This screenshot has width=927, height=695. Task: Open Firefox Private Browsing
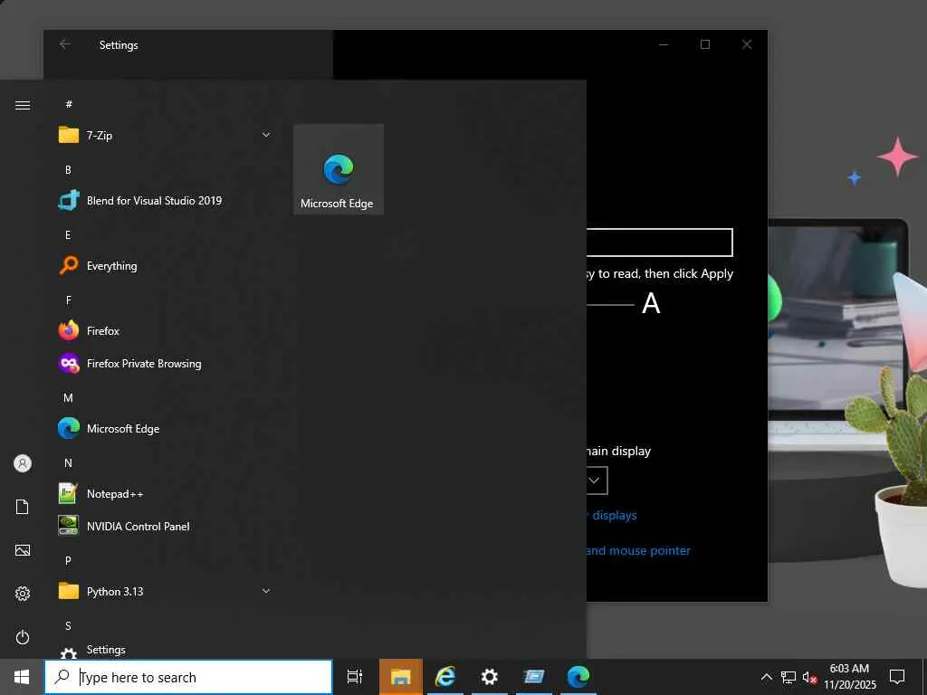(x=165, y=364)
